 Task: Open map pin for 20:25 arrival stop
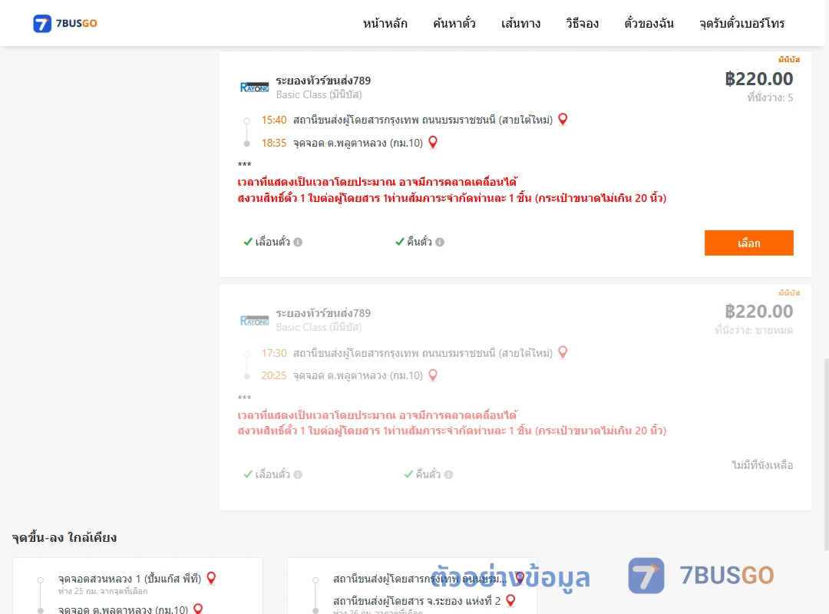tap(432, 375)
